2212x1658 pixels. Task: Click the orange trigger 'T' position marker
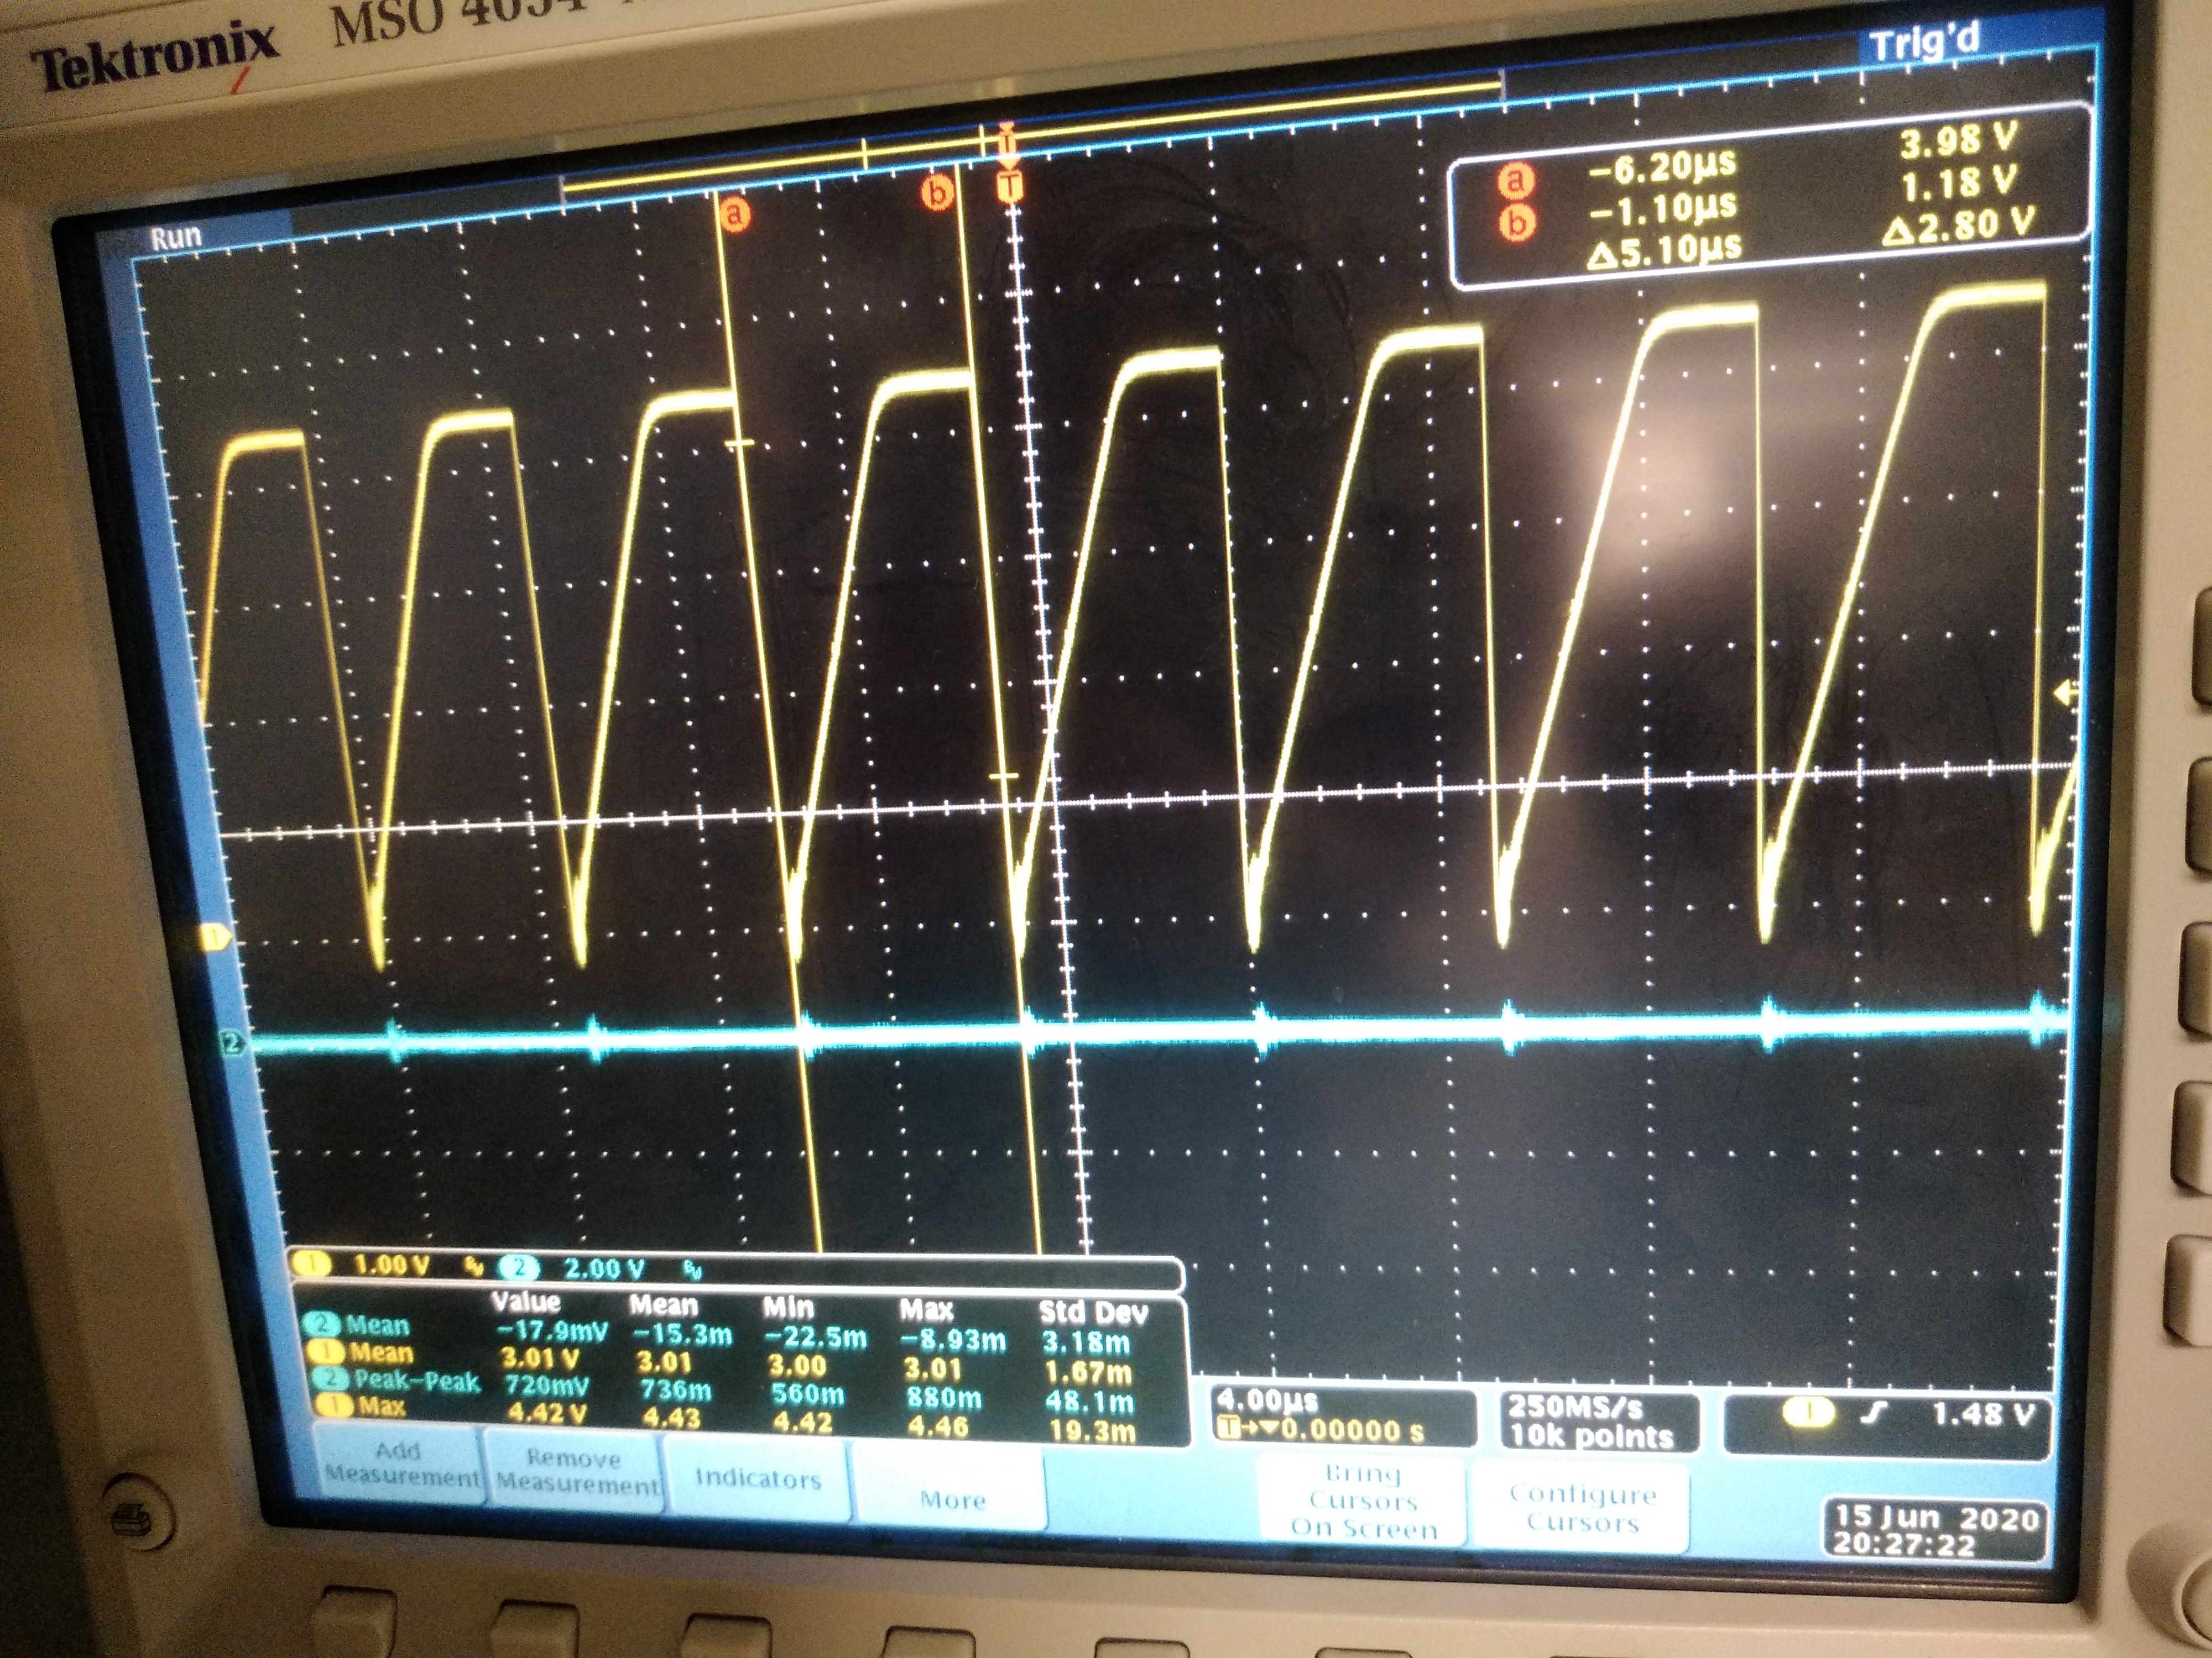pos(1011,186)
